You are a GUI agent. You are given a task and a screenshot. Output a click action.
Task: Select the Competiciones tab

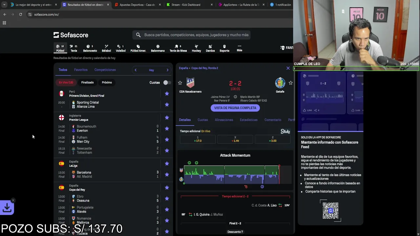point(105,70)
